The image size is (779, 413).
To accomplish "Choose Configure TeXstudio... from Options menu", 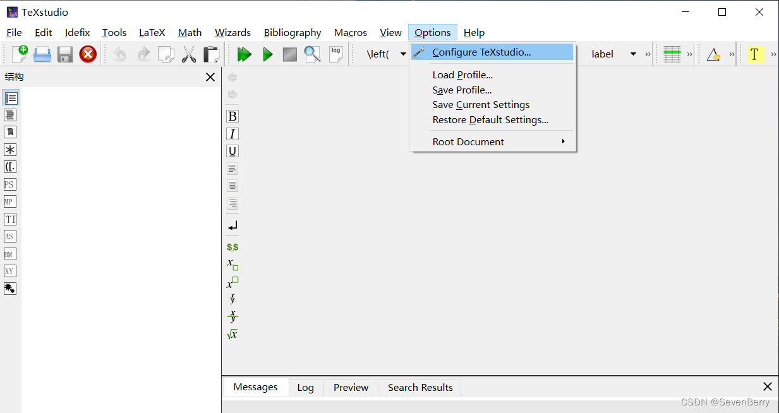I will click(492, 52).
